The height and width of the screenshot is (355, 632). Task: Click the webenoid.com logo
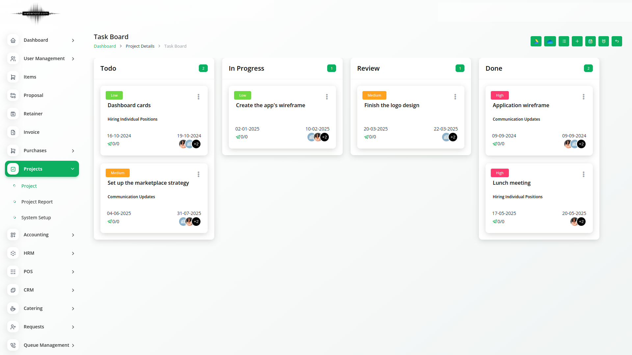coord(36,13)
